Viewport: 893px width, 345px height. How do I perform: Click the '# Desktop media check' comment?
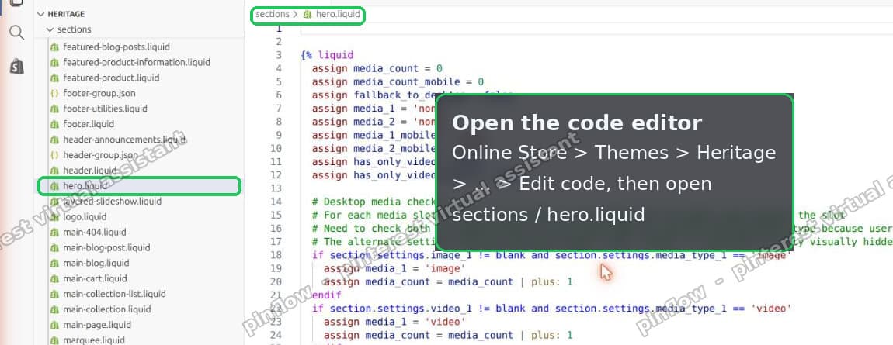(373, 202)
